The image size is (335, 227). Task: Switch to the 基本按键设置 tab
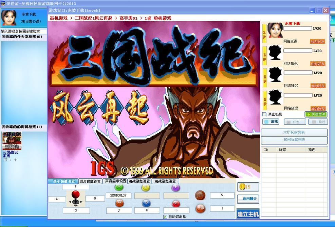tap(63, 181)
